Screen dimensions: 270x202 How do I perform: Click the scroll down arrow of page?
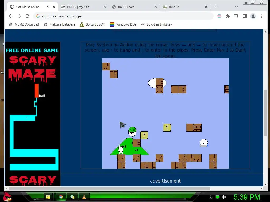click(x=265, y=184)
